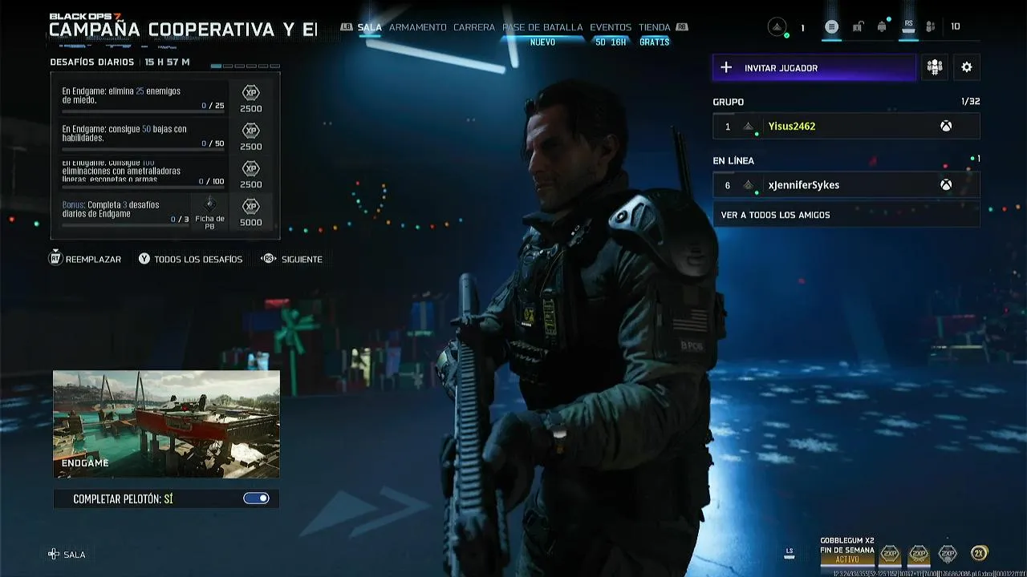Click Gobblegum X2 Activo event banner

click(x=847, y=550)
